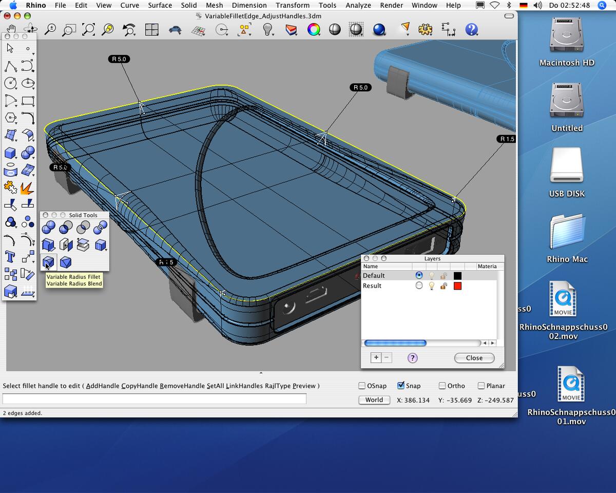The image size is (616, 493).
Task: Select the Text tool in left palette
Action: point(10,256)
